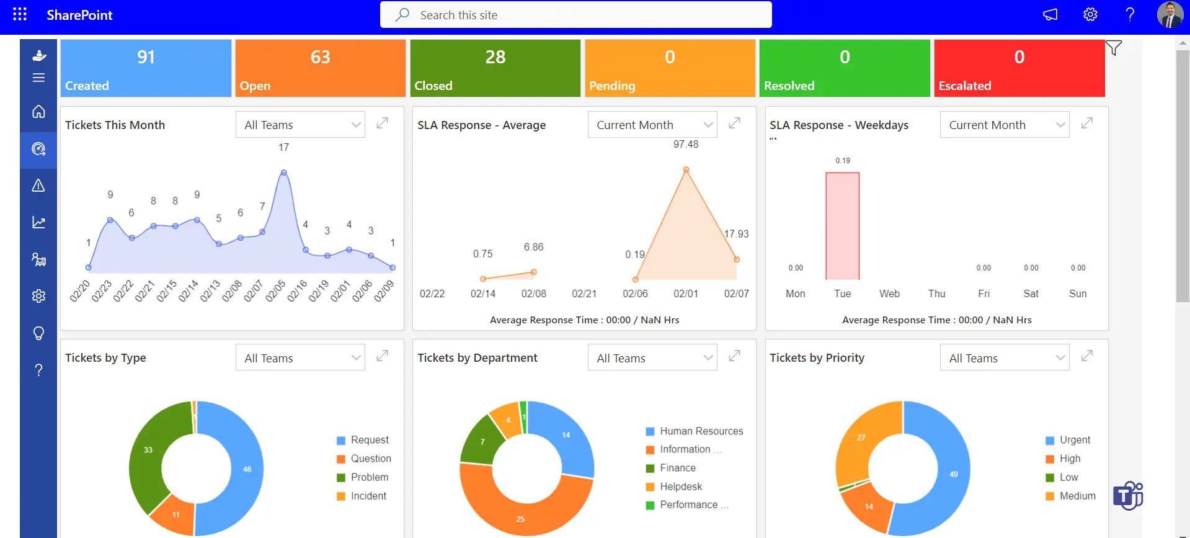Toggle Question legend in Tickets by Type

(x=364, y=459)
